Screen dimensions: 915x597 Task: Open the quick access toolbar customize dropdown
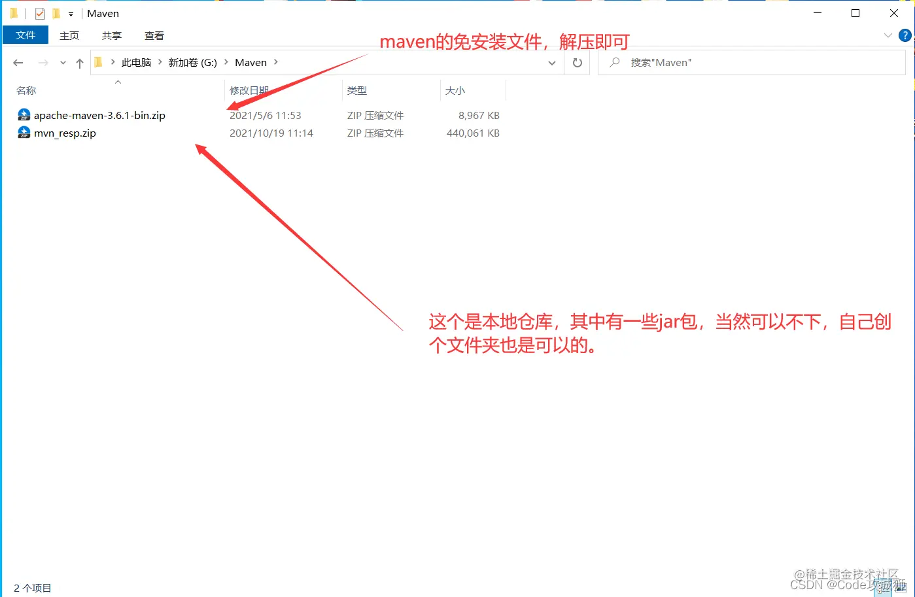click(x=70, y=12)
